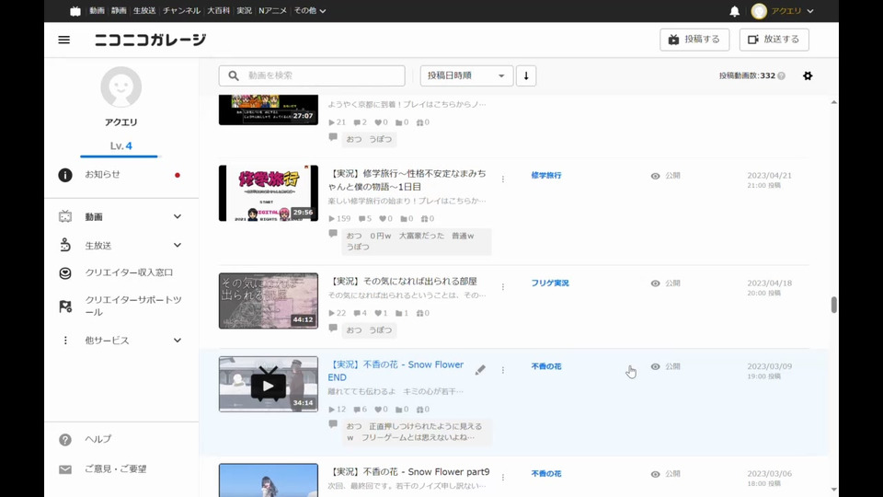Open the その他 top menu dropdown
Screen dimensions: 883x497
click(x=310, y=11)
